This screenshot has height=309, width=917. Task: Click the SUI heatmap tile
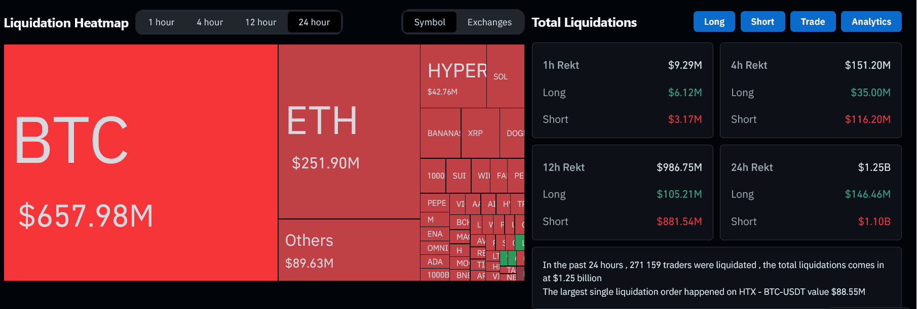point(458,175)
